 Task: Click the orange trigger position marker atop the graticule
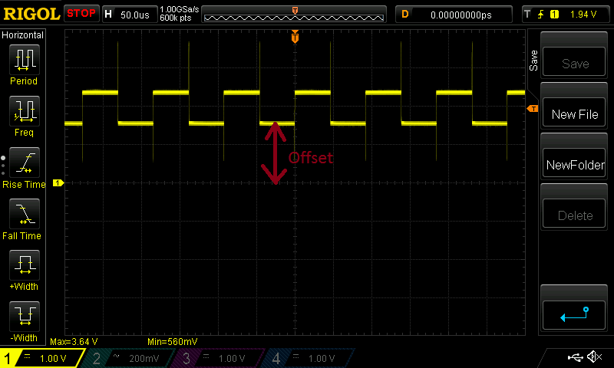pyautogui.click(x=295, y=37)
